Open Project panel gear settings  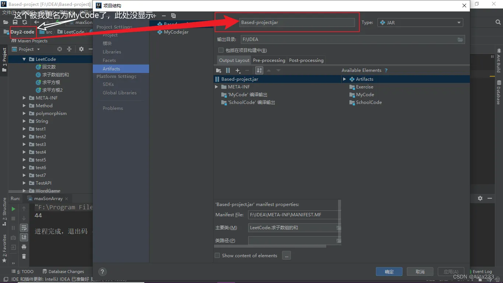pyautogui.click(x=81, y=49)
